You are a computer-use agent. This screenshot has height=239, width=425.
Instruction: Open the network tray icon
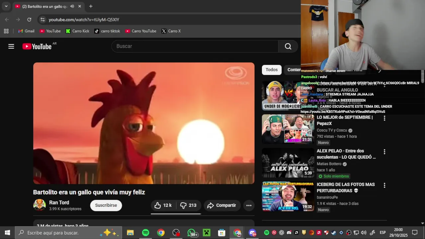coord(356,233)
